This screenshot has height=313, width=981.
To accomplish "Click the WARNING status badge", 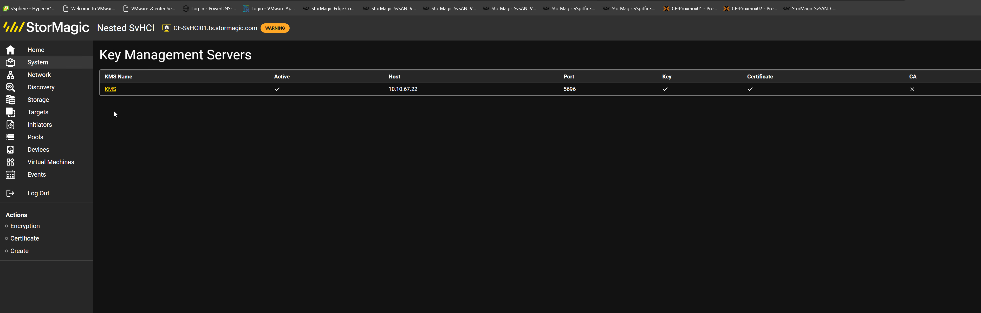I will [x=275, y=28].
